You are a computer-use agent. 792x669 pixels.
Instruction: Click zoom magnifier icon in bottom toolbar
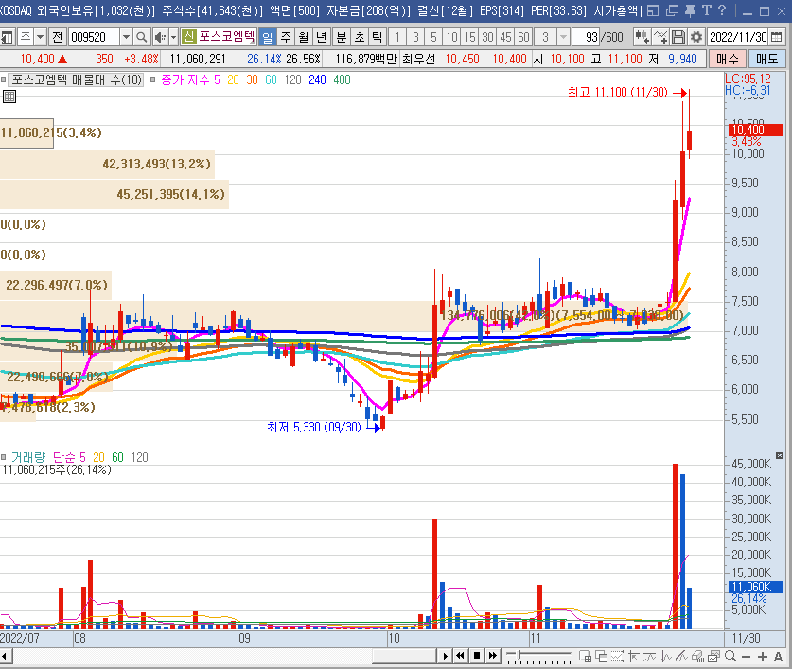pyautogui.click(x=730, y=656)
